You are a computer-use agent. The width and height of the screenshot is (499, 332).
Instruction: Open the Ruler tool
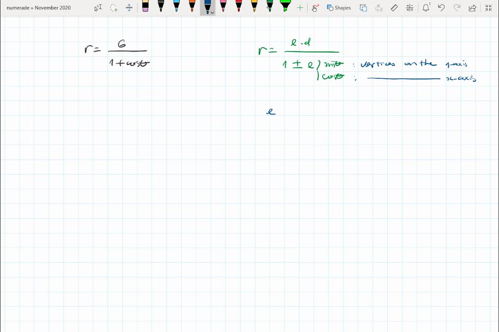[x=394, y=8]
